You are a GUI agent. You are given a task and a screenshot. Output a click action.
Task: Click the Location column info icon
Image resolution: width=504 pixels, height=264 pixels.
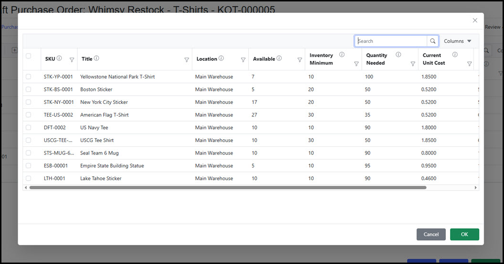click(222, 59)
